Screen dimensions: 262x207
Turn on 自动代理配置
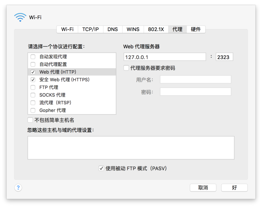coord(32,64)
